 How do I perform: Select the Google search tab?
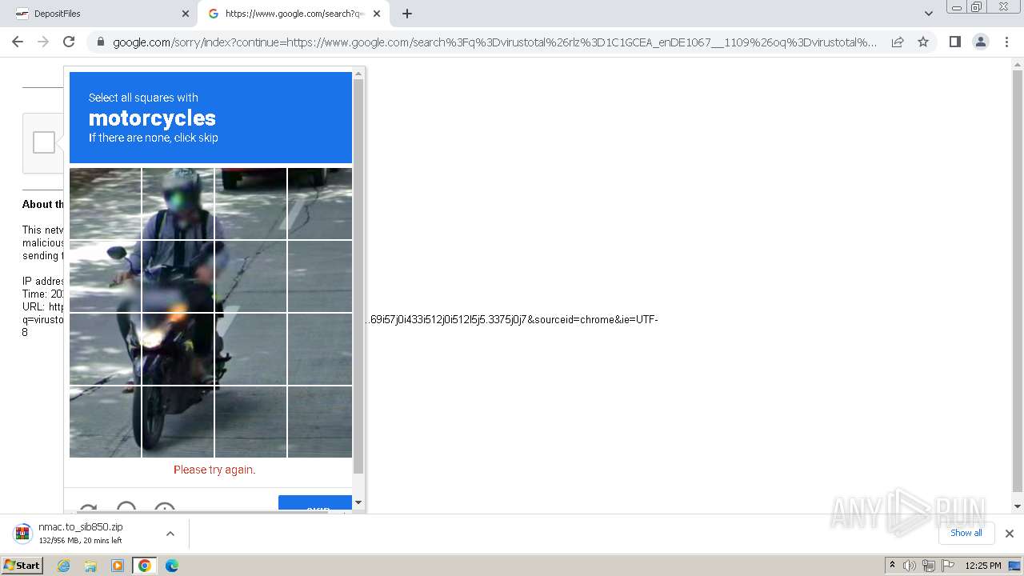pos(294,14)
